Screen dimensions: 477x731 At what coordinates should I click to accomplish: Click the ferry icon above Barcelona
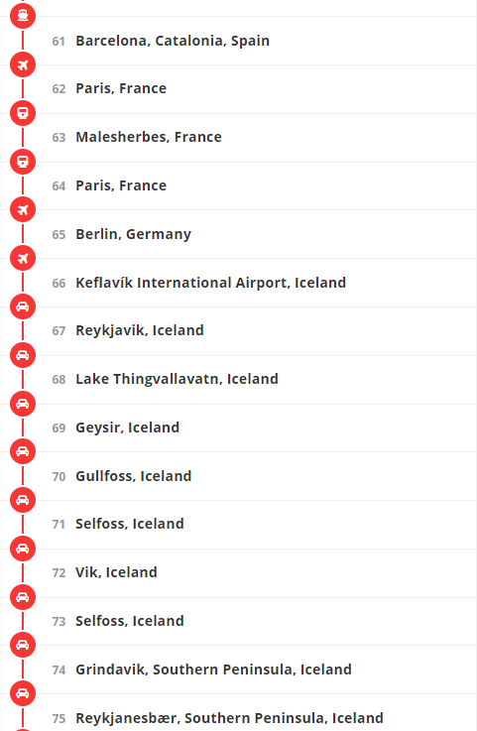point(23,16)
